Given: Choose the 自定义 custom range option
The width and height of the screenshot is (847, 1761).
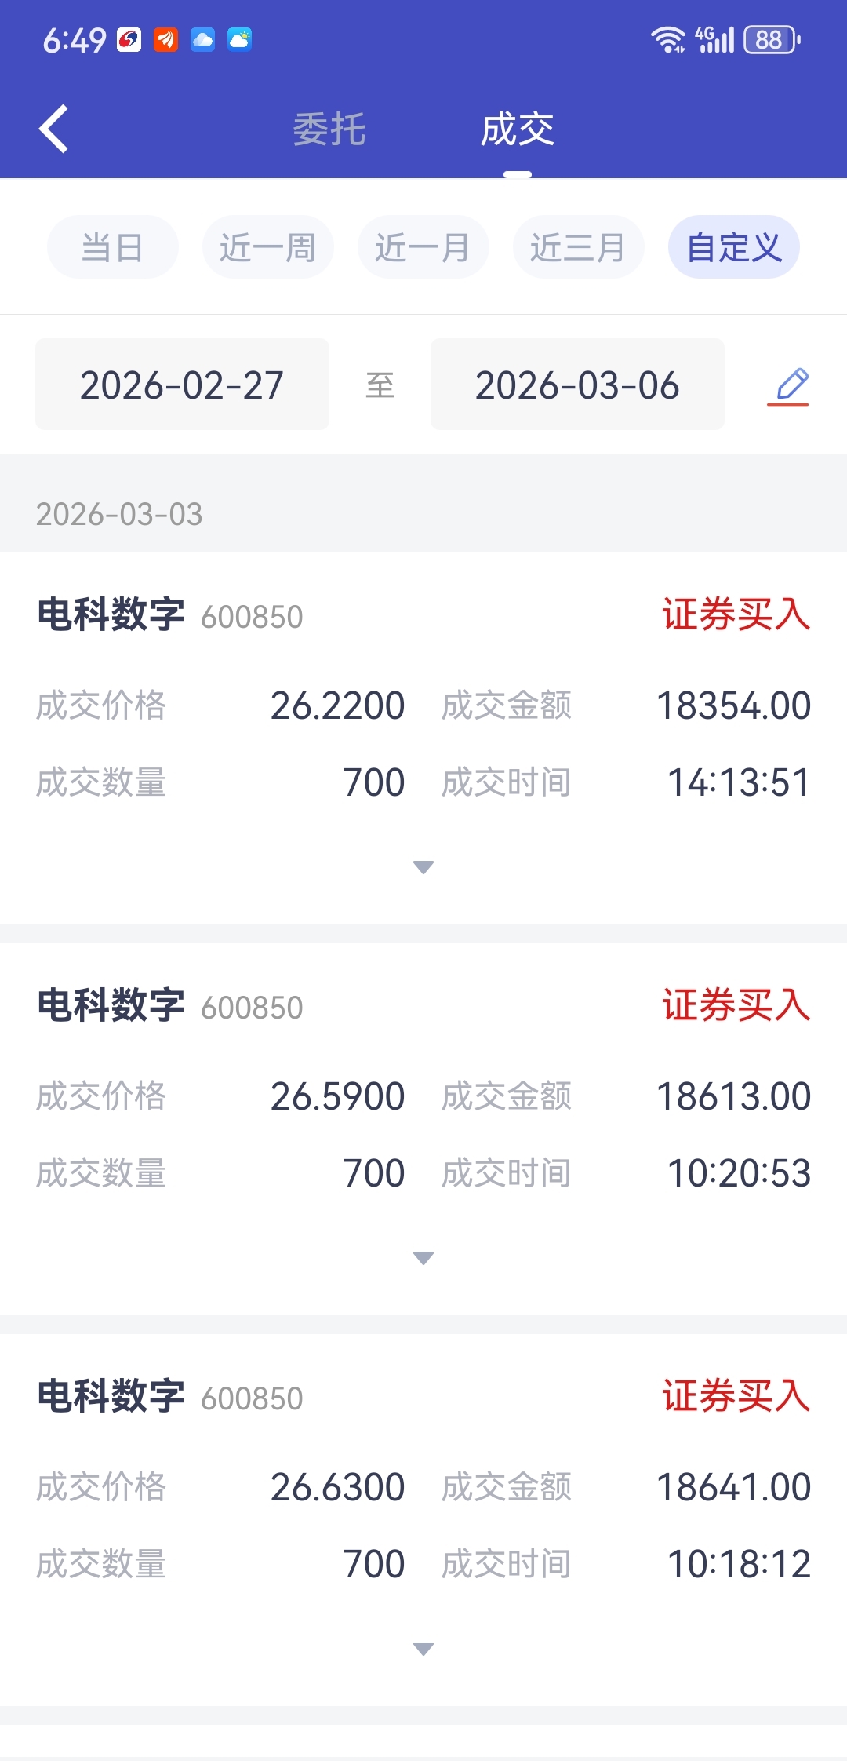Looking at the screenshot, I should pyautogui.click(x=733, y=247).
